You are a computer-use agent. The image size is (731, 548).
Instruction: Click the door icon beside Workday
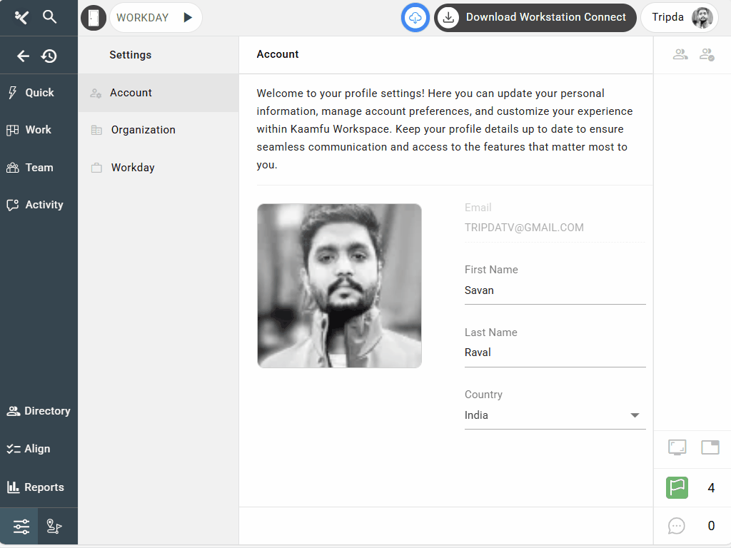[94, 17]
